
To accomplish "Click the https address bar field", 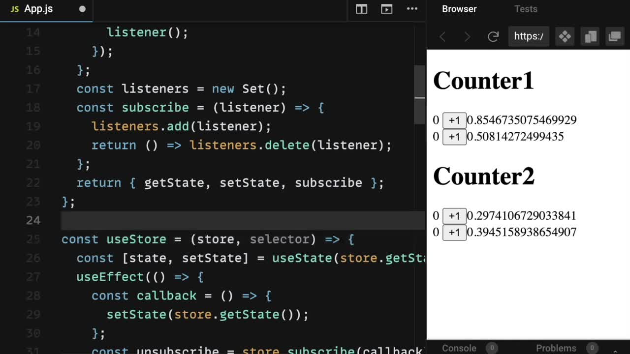I will (529, 36).
